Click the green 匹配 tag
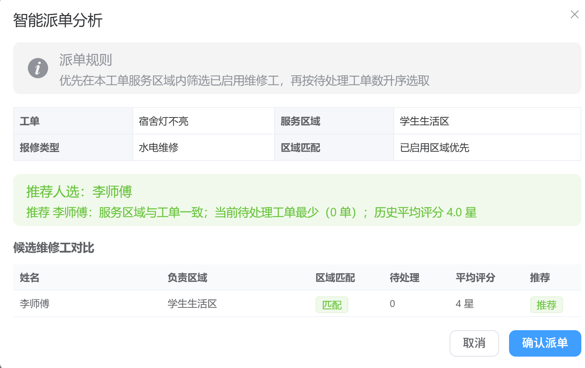The height and width of the screenshot is (368, 585). coord(332,304)
